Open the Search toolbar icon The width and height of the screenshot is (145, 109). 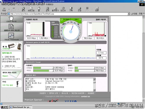click(x=48, y=9)
